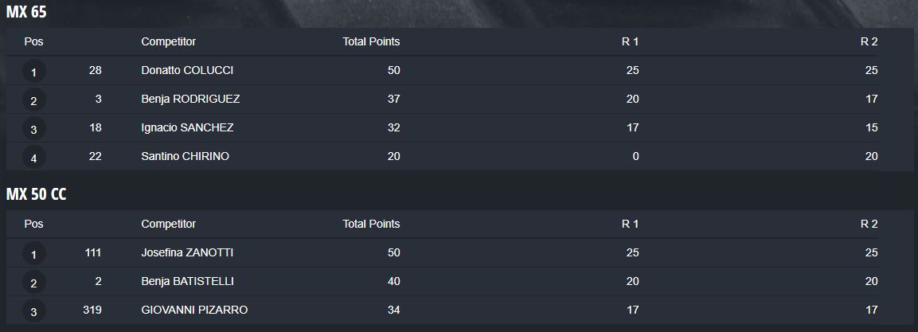Open Josefina ZANOTTI competitor entry
Screen dimensions: 918x332
click(x=187, y=252)
